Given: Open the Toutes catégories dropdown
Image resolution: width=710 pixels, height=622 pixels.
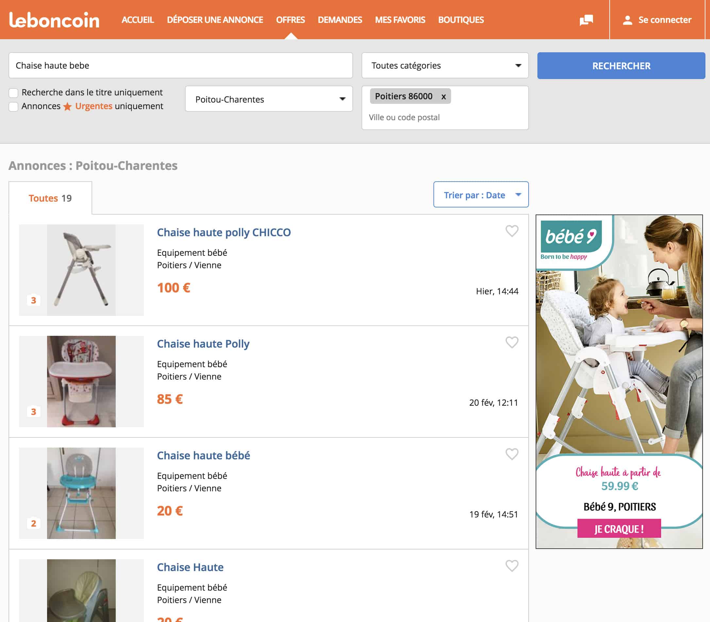Looking at the screenshot, I should point(445,65).
